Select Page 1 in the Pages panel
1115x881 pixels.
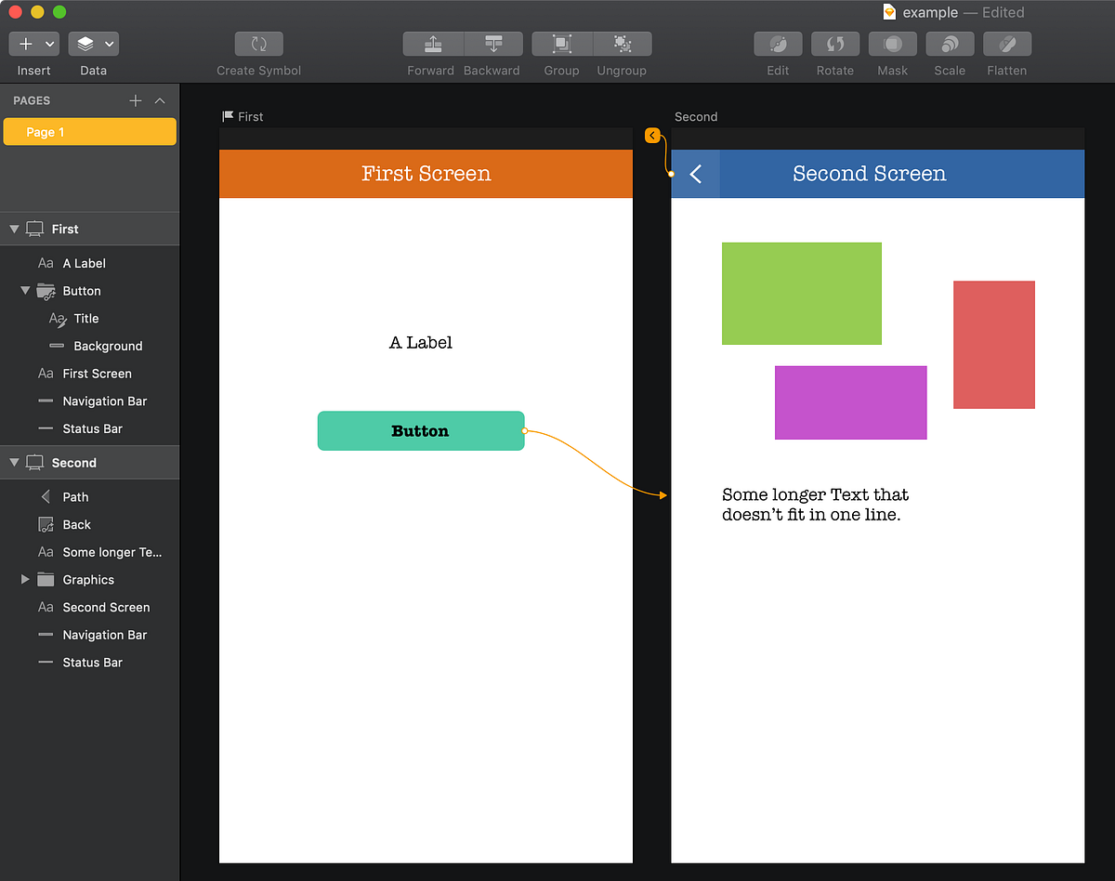click(x=89, y=132)
